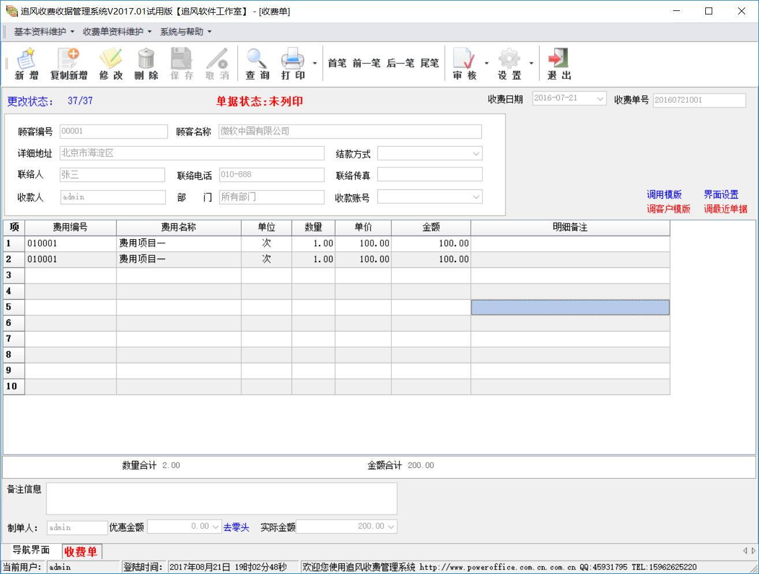This screenshot has width=759, height=574.
Task: Open the 基本资料维护 menu
Action: (x=44, y=32)
